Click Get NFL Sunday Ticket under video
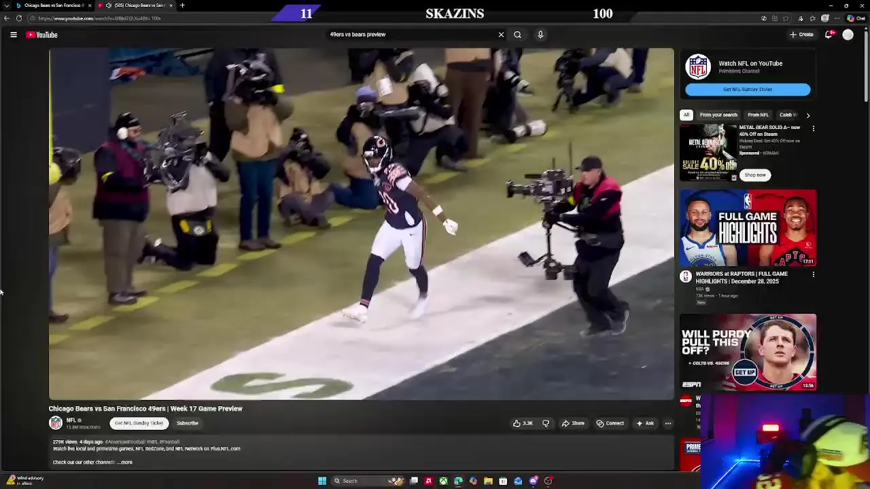 [139, 423]
